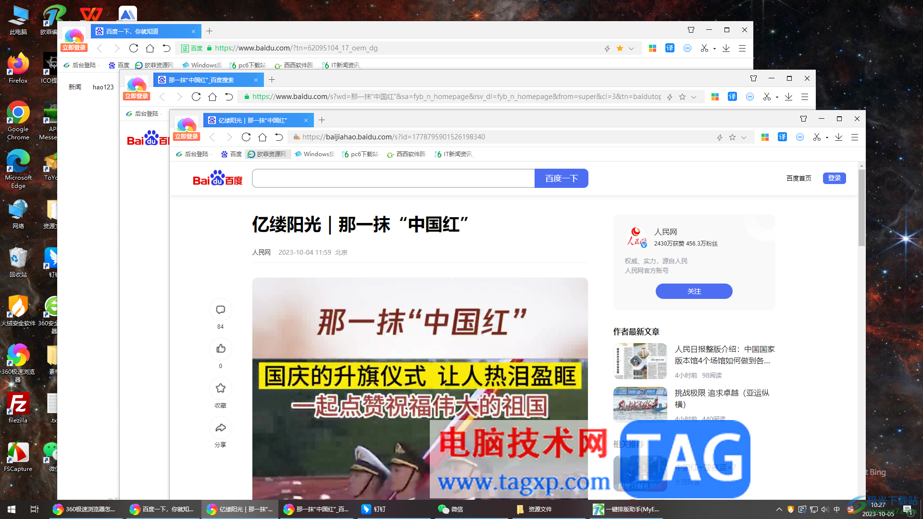Click the 百度一下 search button
Viewport: 923px width, 519px height.
click(561, 178)
